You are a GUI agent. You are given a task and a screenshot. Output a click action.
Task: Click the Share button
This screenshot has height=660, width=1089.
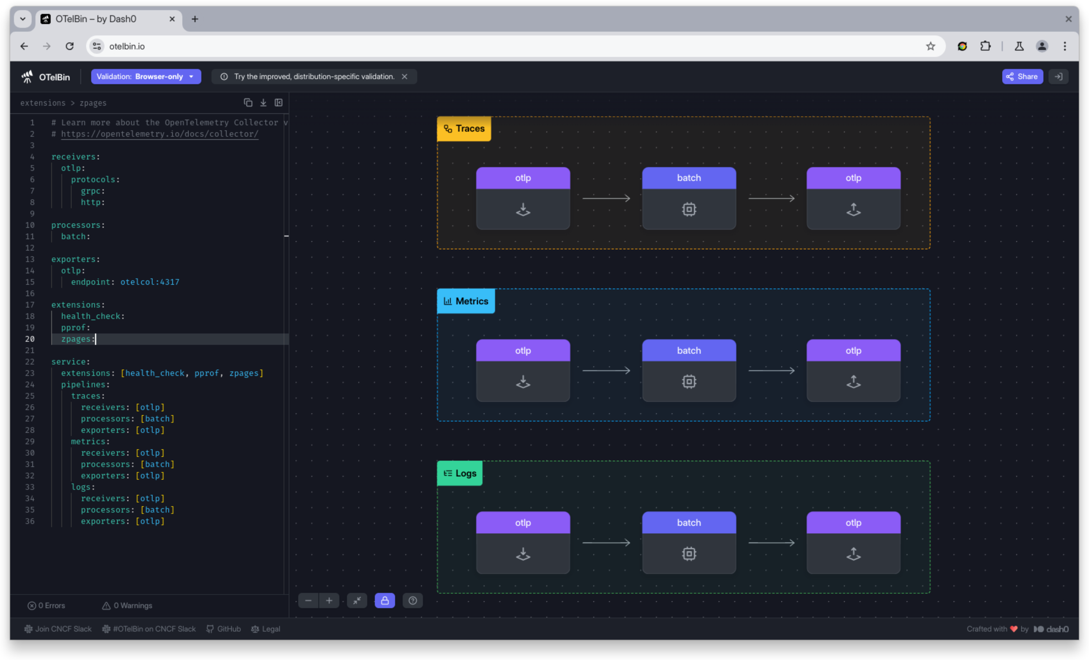pyautogui.click(x=1022, y=76)
